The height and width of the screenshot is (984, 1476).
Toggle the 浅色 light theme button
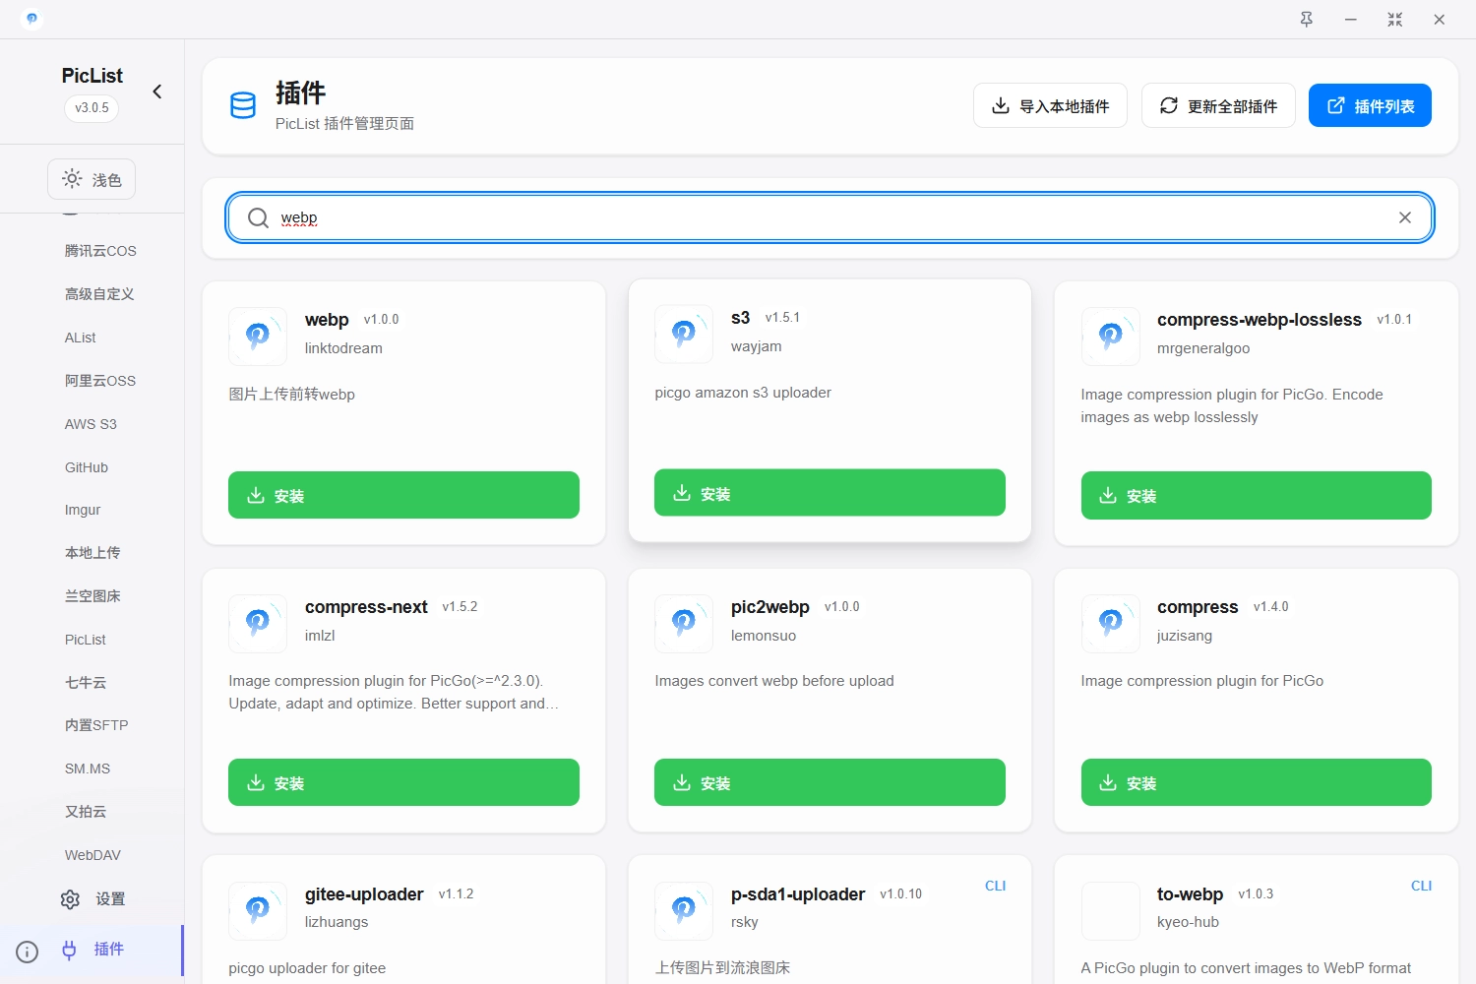point(92,179)
